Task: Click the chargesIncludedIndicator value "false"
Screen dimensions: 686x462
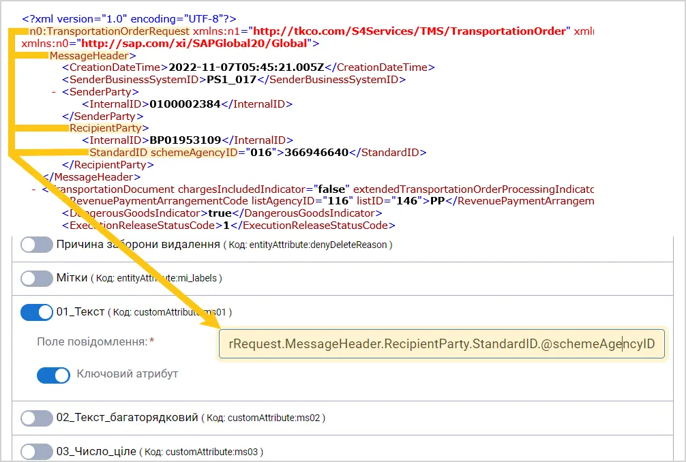Action: pyautogui.click(x=331, y=189)
